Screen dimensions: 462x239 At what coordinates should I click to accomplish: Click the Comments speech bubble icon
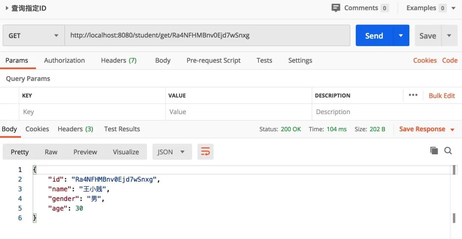pyautogui.click(x=336, y=8)
